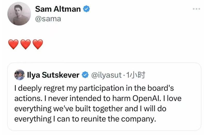
Task: Click Sam Altman's blue verified badge
Action: [x=87, y=9]
